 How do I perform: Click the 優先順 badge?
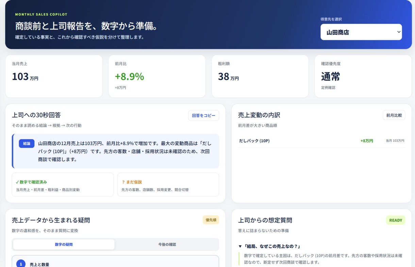211,220
